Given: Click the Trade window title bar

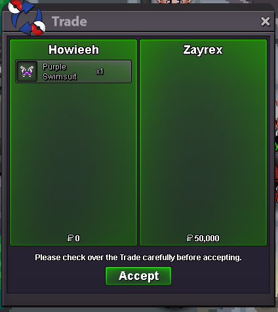Looking at the screenshot, I should point(138,22).
